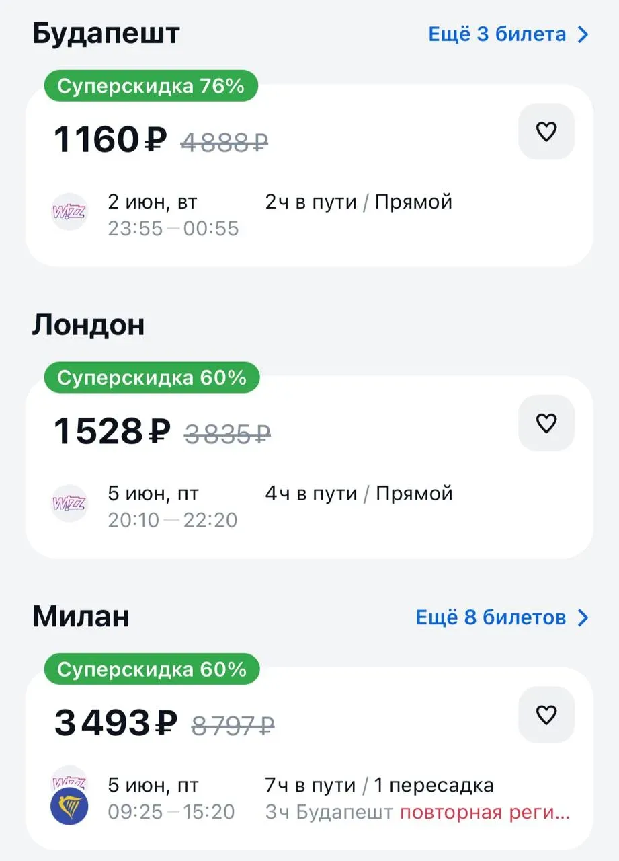Favorite the London ticket with heart icon
This screenshot has width=619, height=861.
[546, 423]
